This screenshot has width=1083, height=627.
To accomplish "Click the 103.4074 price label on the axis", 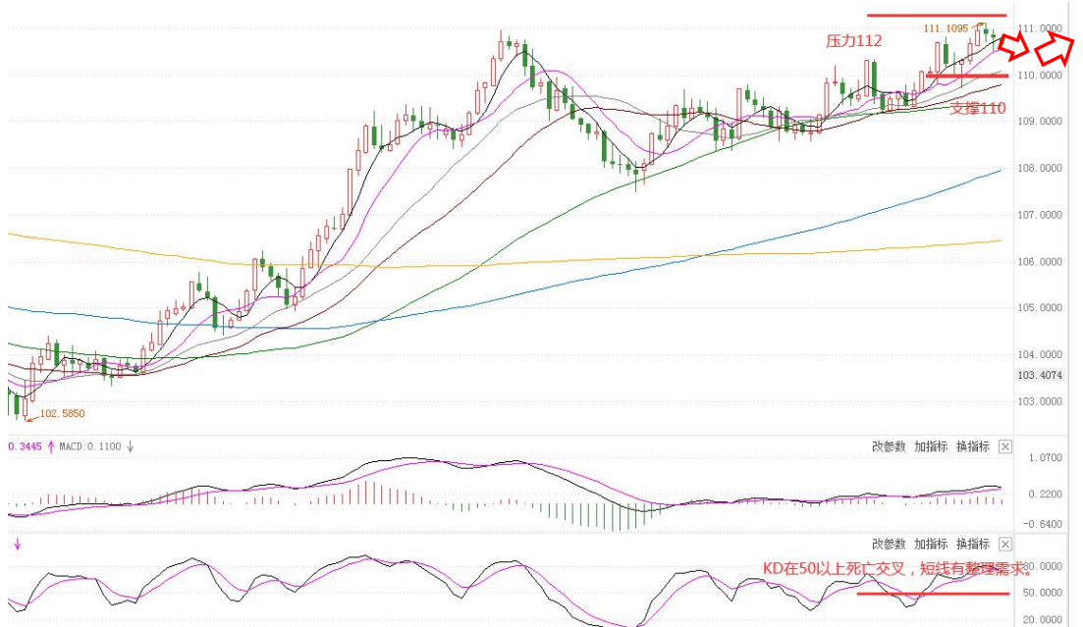I will (x=1040, y=376).
